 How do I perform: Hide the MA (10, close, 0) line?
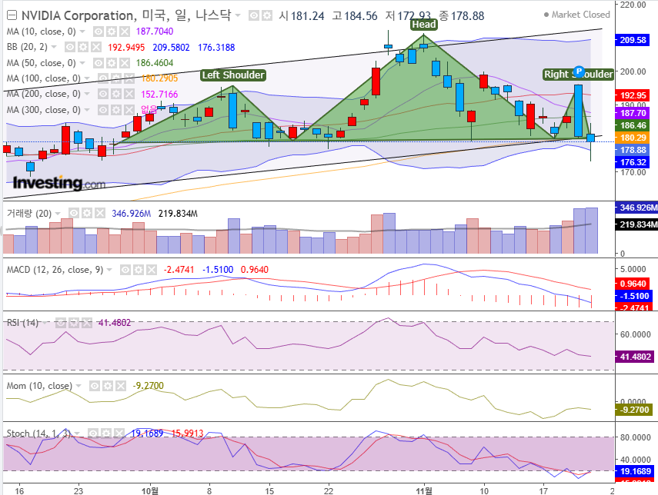click(x=99, y=32)
